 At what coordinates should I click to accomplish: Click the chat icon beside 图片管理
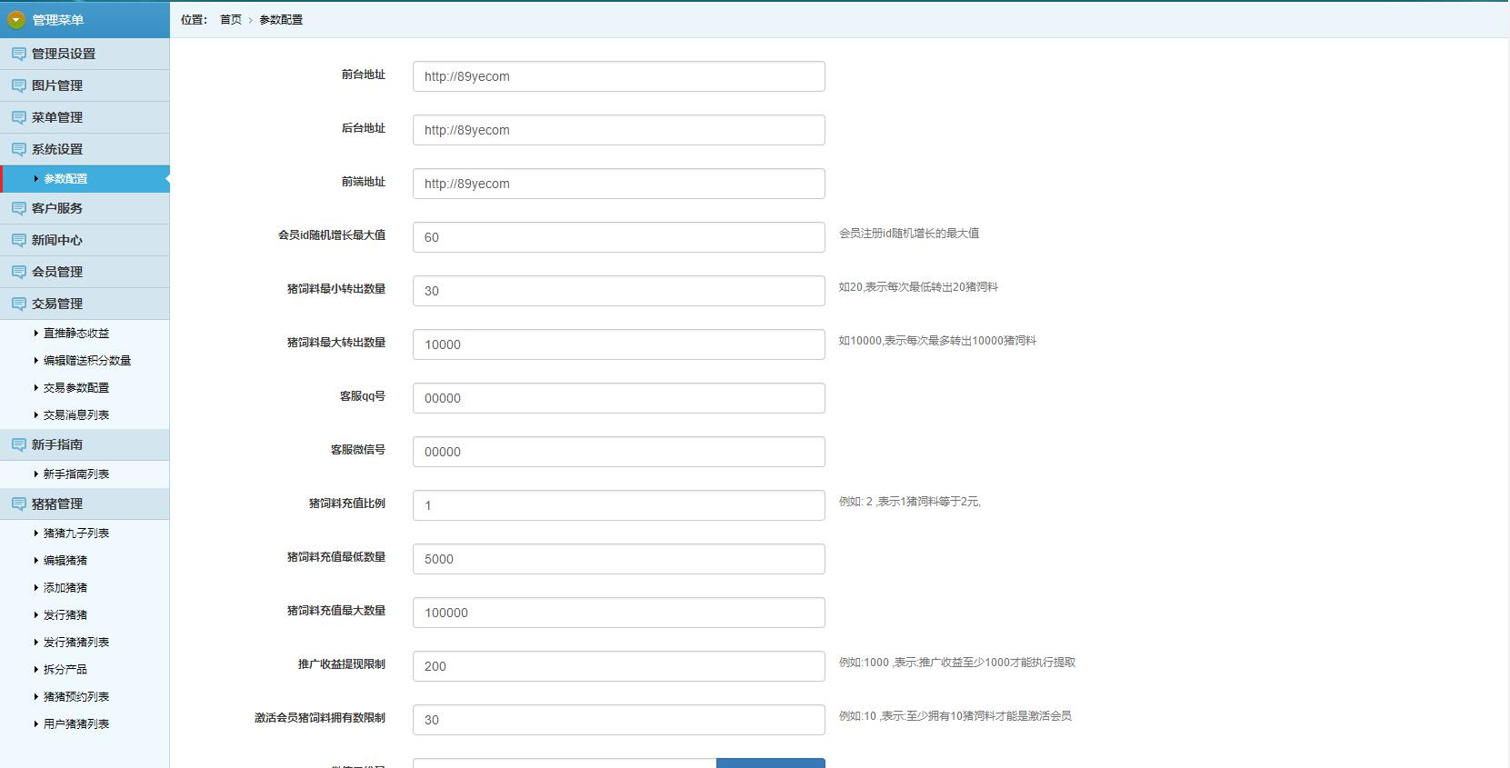click(18, 85)
